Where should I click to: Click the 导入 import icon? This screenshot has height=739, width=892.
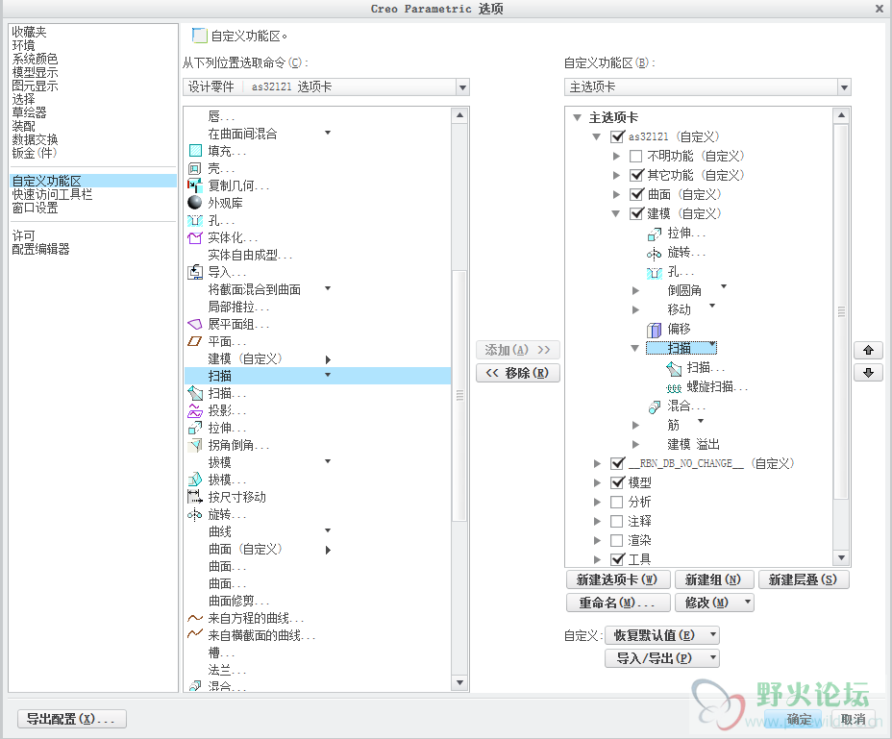tap(195, 272)
